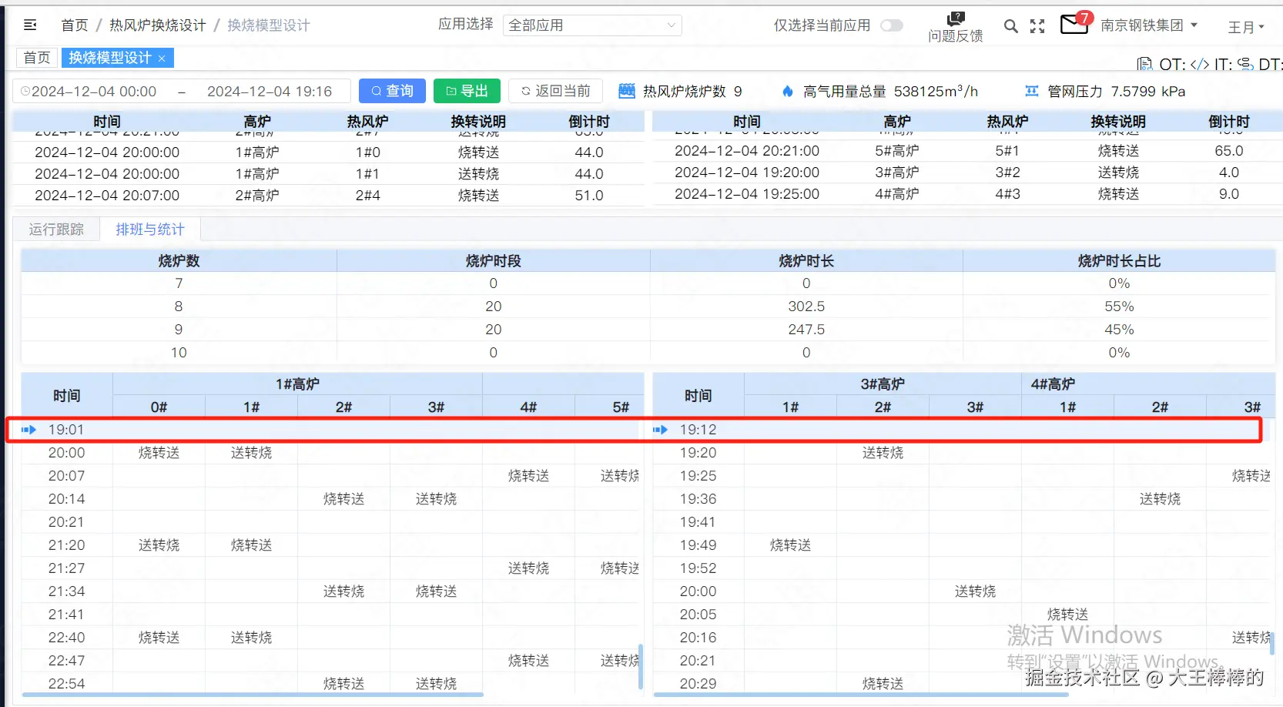Screen dimensions: 1283x707
Task: Click the 538125m³/h gas usage value
Action: 936,91
